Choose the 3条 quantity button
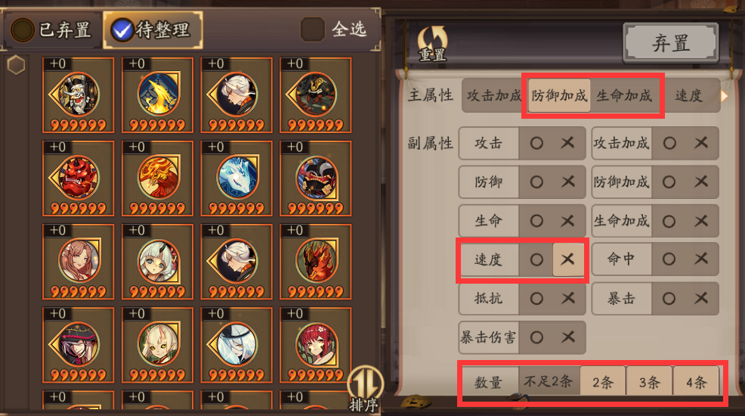 point(649,381)
